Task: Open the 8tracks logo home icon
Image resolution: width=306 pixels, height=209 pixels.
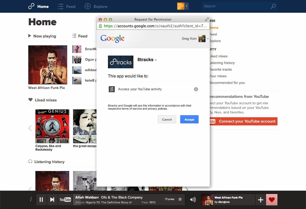Action: pyautogui.click(x=31, y=6)
